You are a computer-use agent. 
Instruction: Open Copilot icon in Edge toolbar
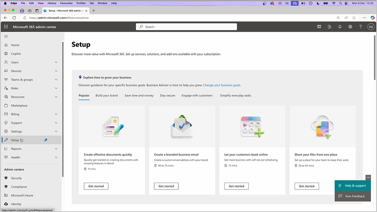[372, 18]
